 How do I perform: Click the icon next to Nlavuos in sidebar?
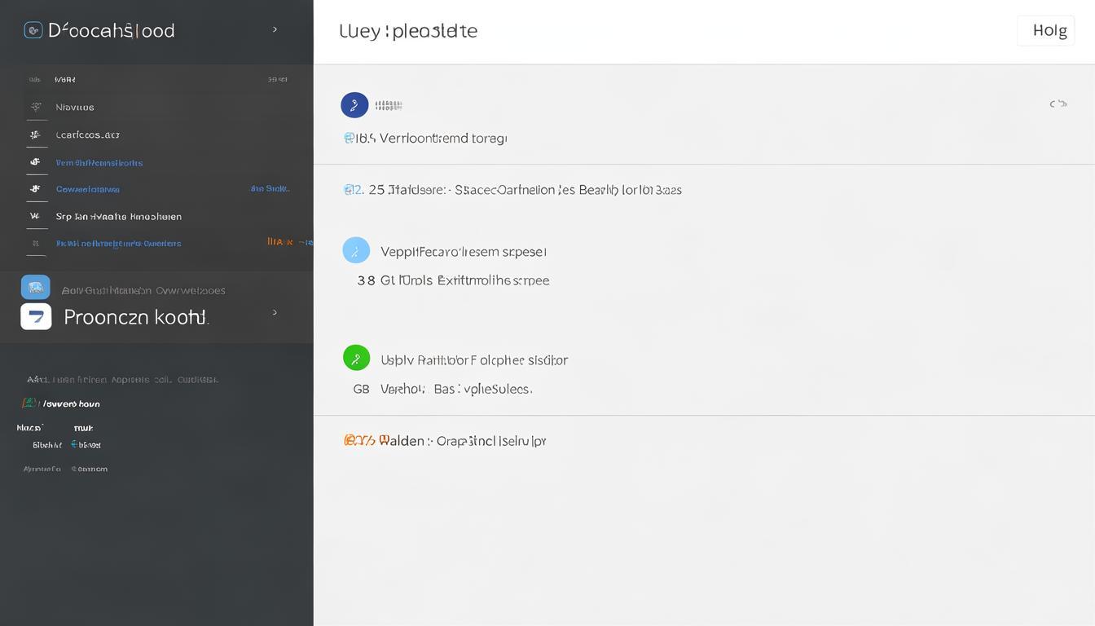pyautogui.click(x=36, y=107)
